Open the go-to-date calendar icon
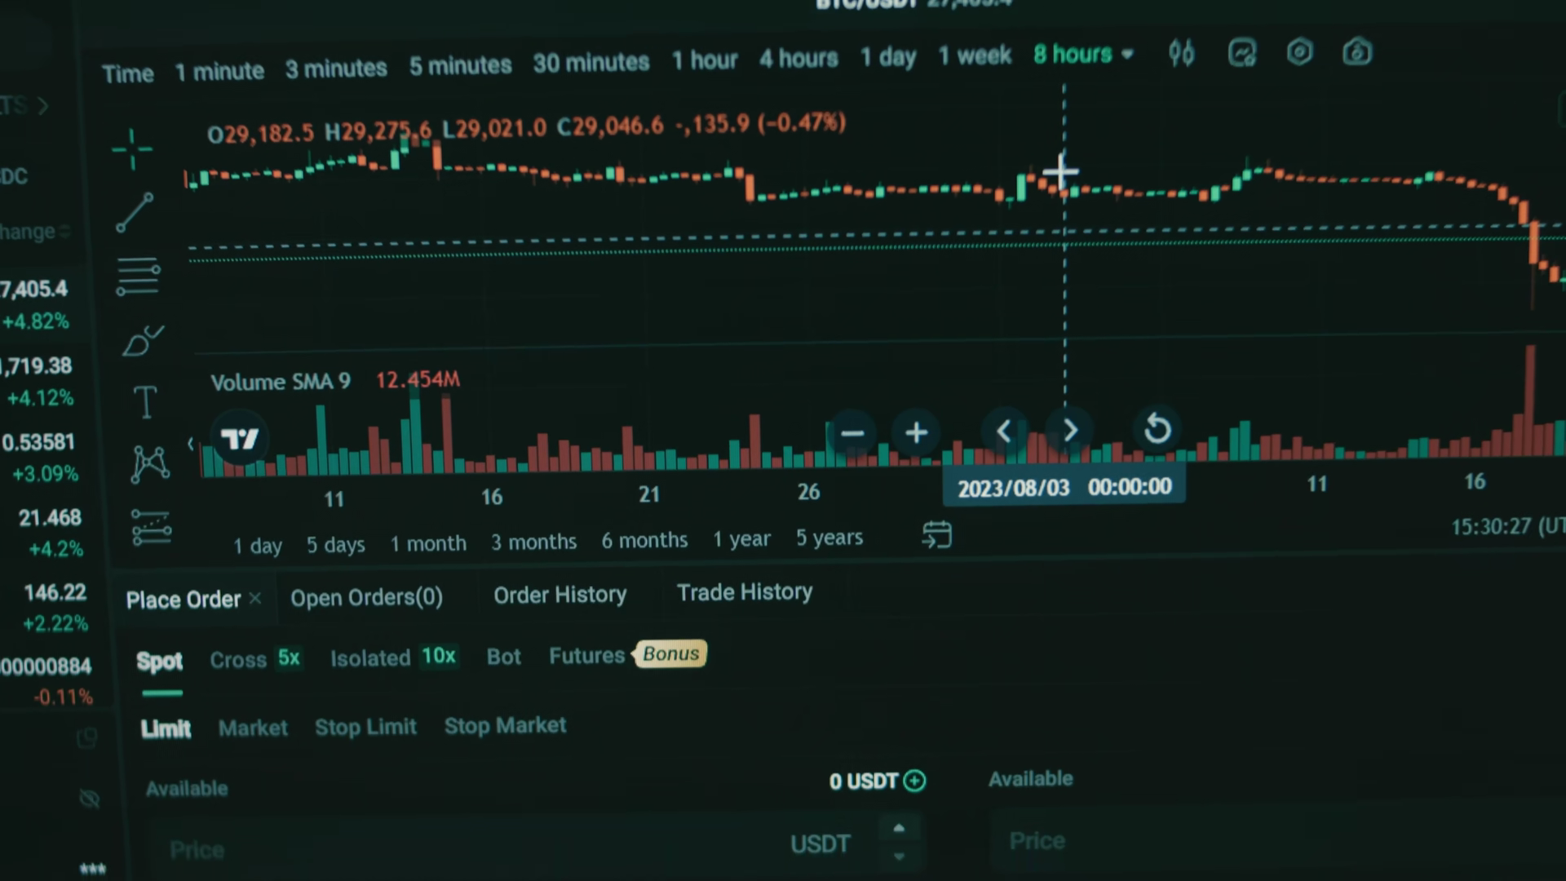Screen dimensions: 1566x881 [x=937, y=535]
